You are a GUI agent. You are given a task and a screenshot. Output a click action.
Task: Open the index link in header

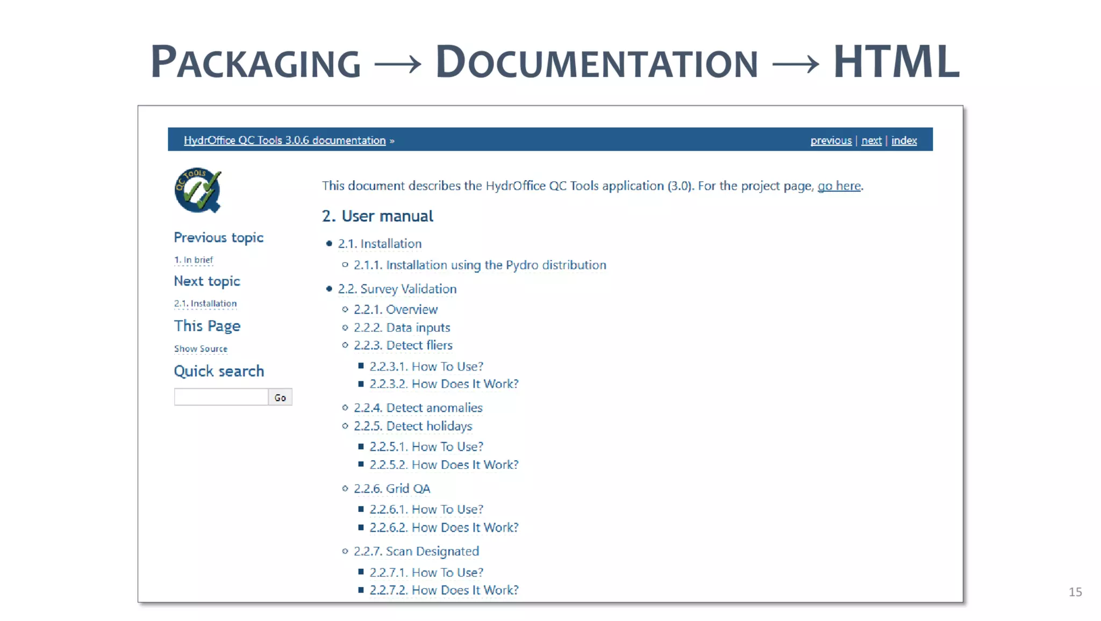click(904, 140)
